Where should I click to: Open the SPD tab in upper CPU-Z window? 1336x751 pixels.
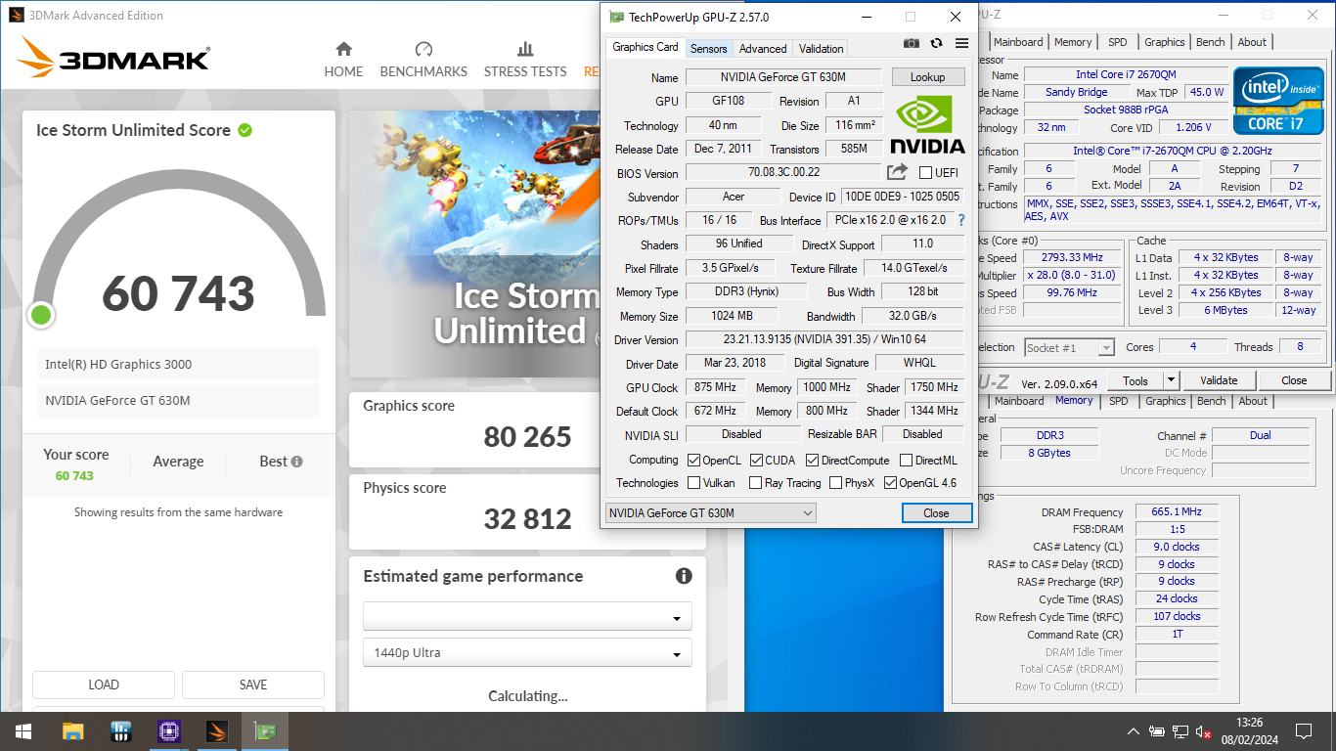[x=1117, y=42]
